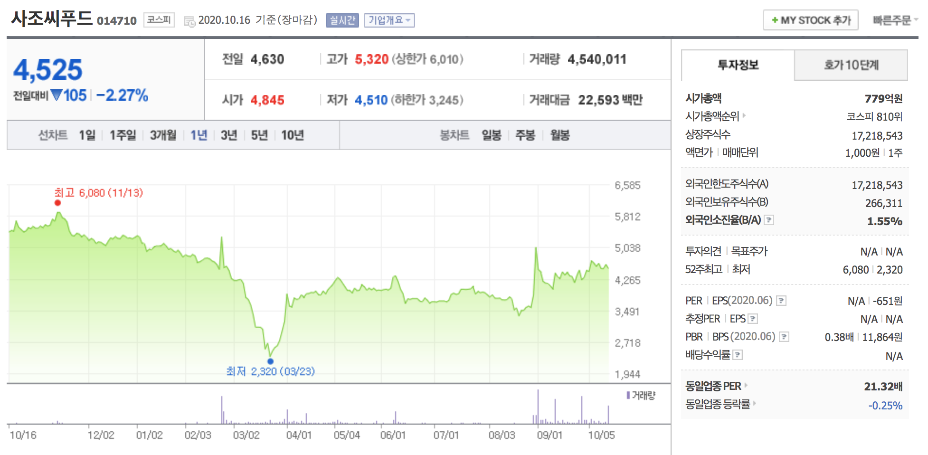Click the 거래량 legend icon on the volume chart
This screenshot has width=928, height=455.
(x=628, y=396)
